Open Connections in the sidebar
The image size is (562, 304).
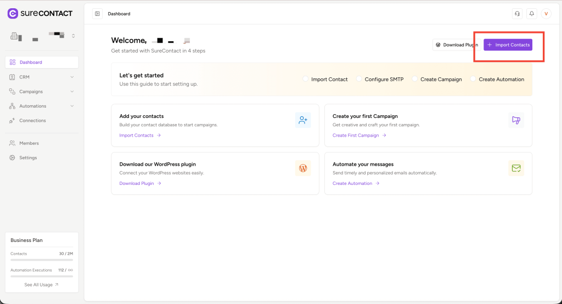(32, 121)
